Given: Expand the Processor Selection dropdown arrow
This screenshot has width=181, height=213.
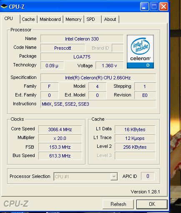Looking at the screenshot, I should point(114,177).
